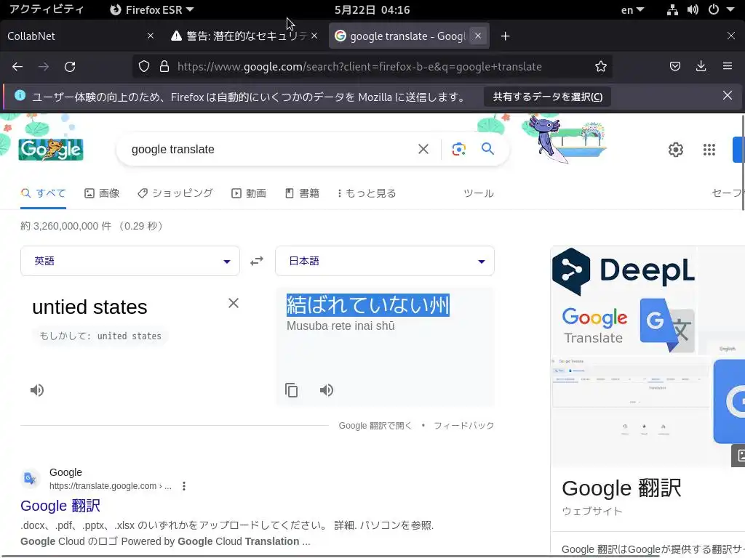This screenshot has height=558, width=745.
Task: Click the Google doodle logo
Action: coord(51,149)
